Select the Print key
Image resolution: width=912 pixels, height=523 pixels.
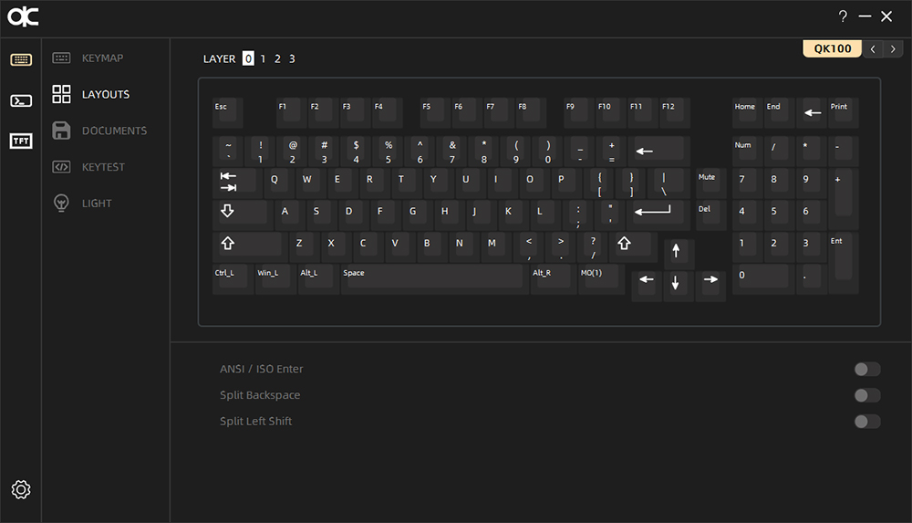click(843, 112)
